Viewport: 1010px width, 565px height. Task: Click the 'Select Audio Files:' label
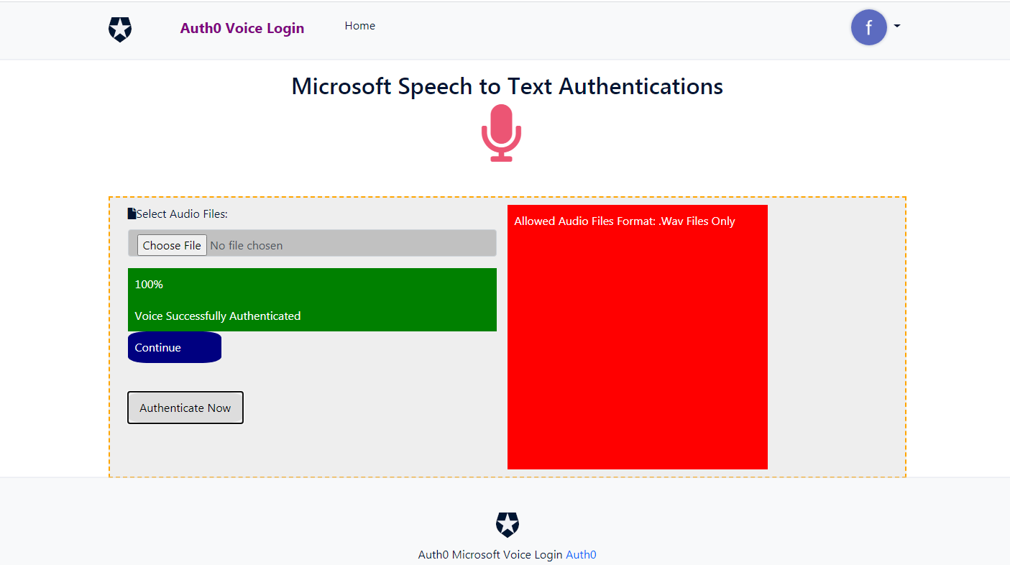[x=182, y=213]
